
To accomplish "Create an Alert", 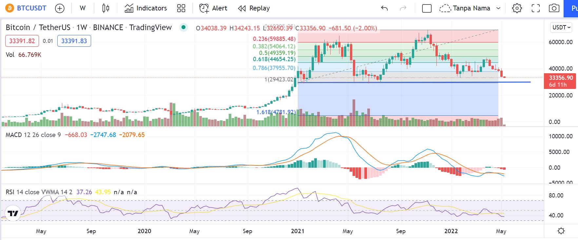I will [213, 8].
